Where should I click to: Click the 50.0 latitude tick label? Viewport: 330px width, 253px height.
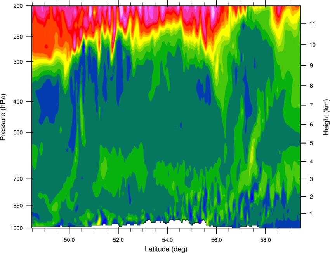click(69, 240)
